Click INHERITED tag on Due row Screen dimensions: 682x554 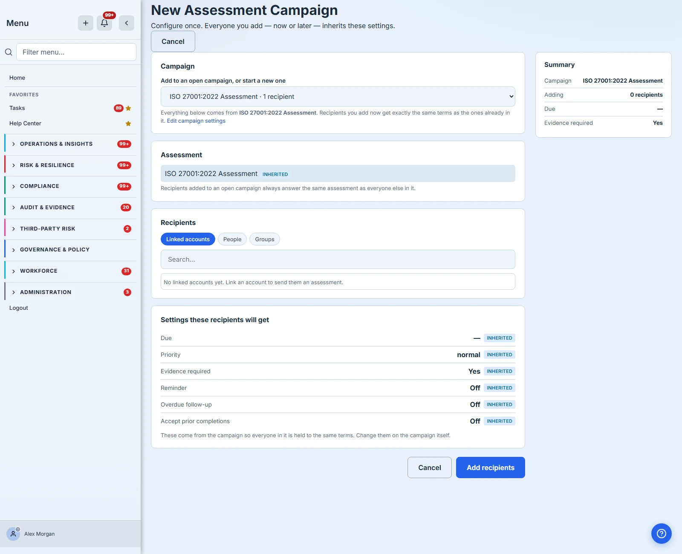(500, 338)
